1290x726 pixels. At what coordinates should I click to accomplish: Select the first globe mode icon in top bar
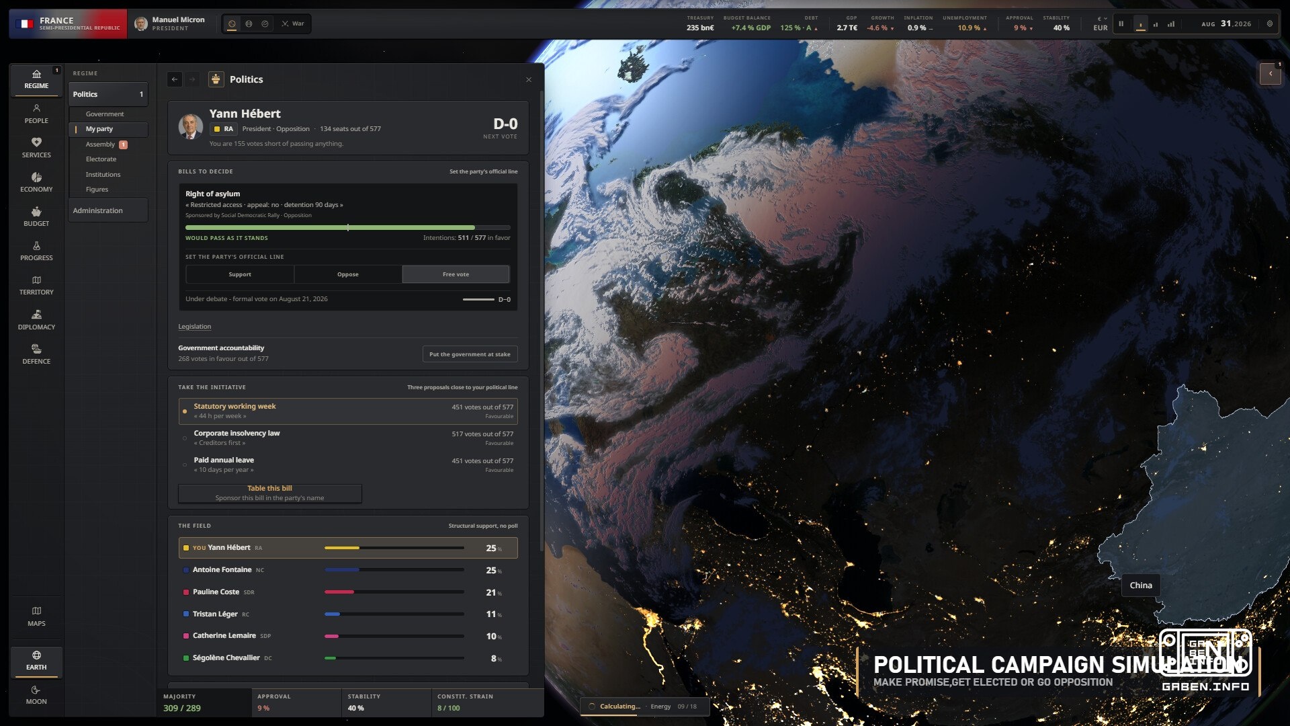tap(232, 24)
